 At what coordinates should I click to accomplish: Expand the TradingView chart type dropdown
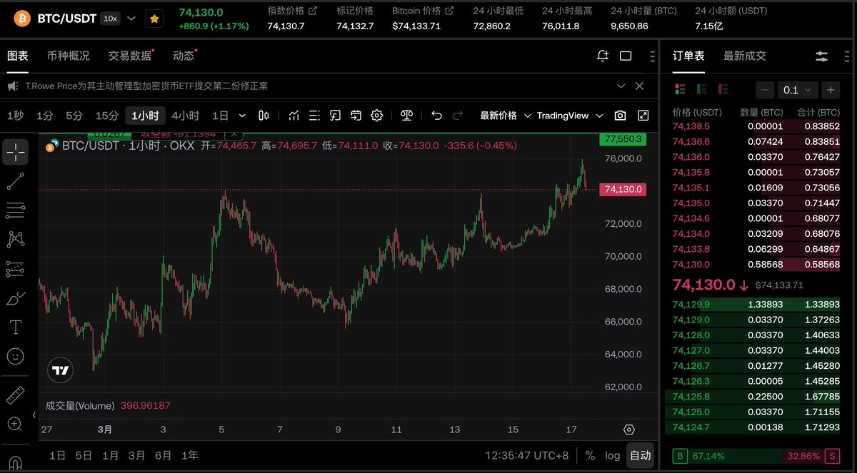(x=570, y=116)
